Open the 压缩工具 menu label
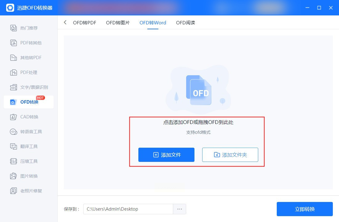This screenshot has height=222, width=339. tap(29, 161)
